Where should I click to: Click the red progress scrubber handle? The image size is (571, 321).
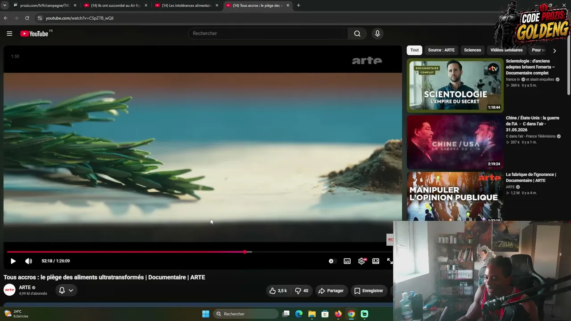(x=245, y=252)
